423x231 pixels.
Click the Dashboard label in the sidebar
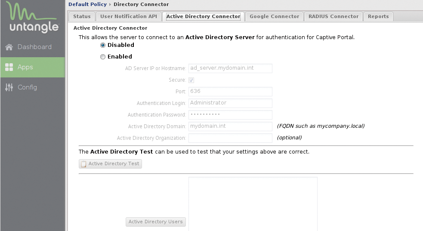pyautogui.click(x=34, y=47)
